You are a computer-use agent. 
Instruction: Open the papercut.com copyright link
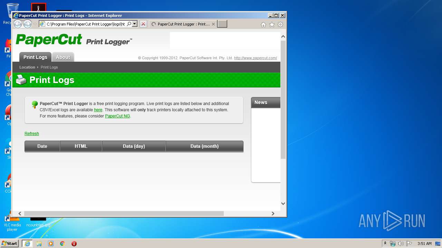[x=256, y=58]
